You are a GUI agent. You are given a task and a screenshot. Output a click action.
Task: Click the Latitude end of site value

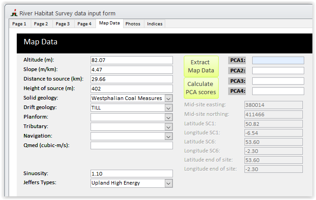pyautogui.click(x=273, y=160)
